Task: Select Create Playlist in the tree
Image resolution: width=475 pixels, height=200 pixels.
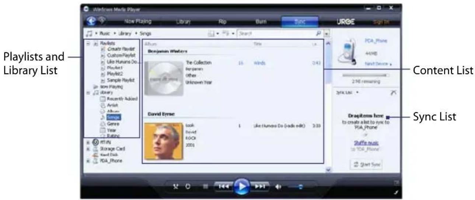Action: [x=121, y=49]
